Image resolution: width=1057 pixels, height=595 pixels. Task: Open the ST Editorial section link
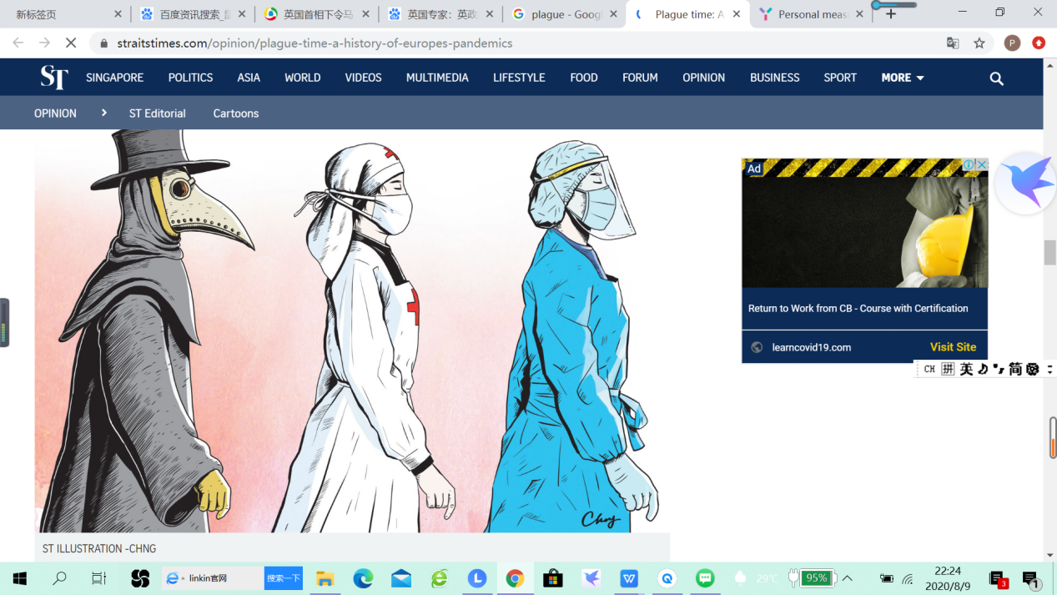pos(157,113)
